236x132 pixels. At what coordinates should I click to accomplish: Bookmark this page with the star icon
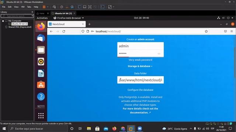(206, 32)
